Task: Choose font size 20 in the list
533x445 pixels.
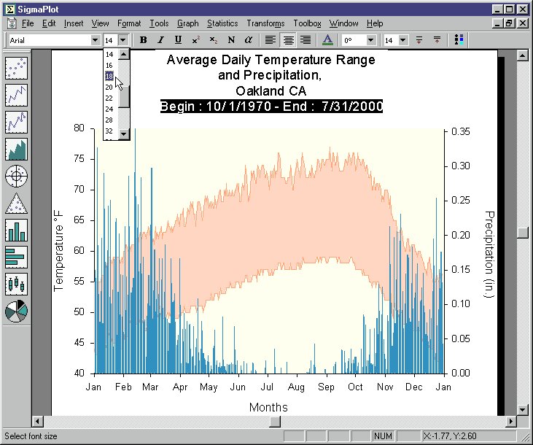Action: pyautogui.click(x=109, y=87)
